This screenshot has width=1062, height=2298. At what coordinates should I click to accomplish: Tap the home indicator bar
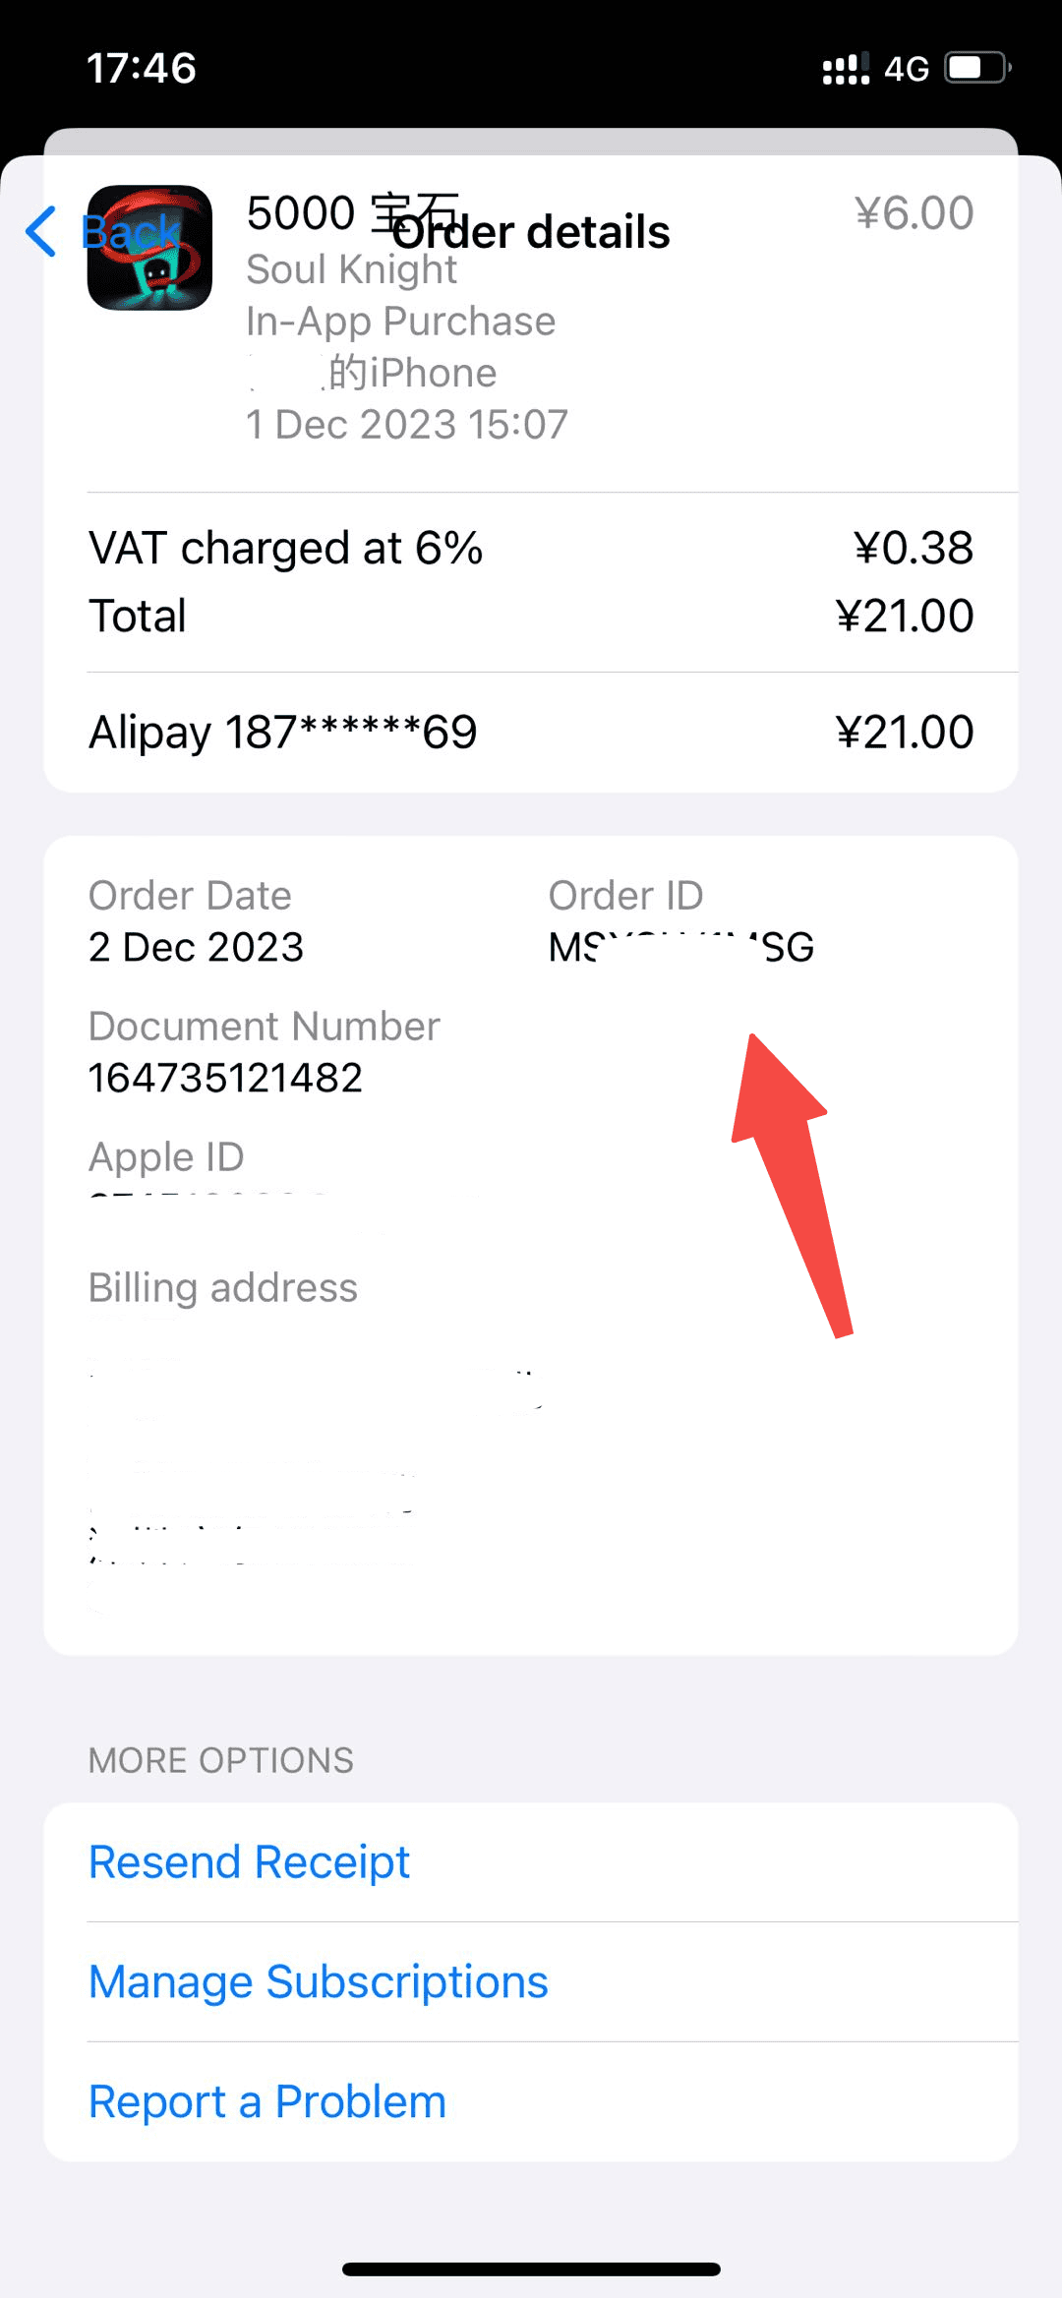tap(531, 2269)
